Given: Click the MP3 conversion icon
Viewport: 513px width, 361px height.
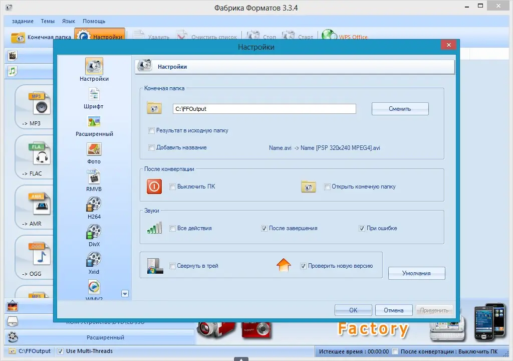Looking at the screenshot, I should tap(39, 104).
